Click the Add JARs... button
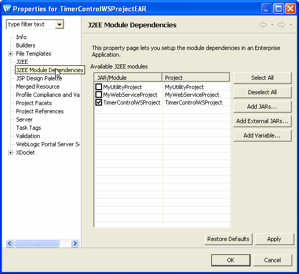This screenshot has width=299, height=274. click(x=262, y=107)
